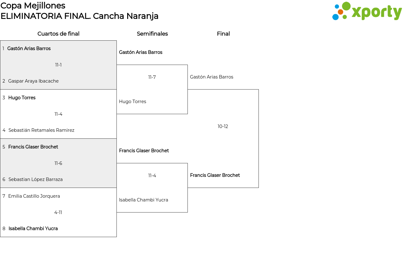Click player Gaspar Araya Ibacache

(33, 81)
